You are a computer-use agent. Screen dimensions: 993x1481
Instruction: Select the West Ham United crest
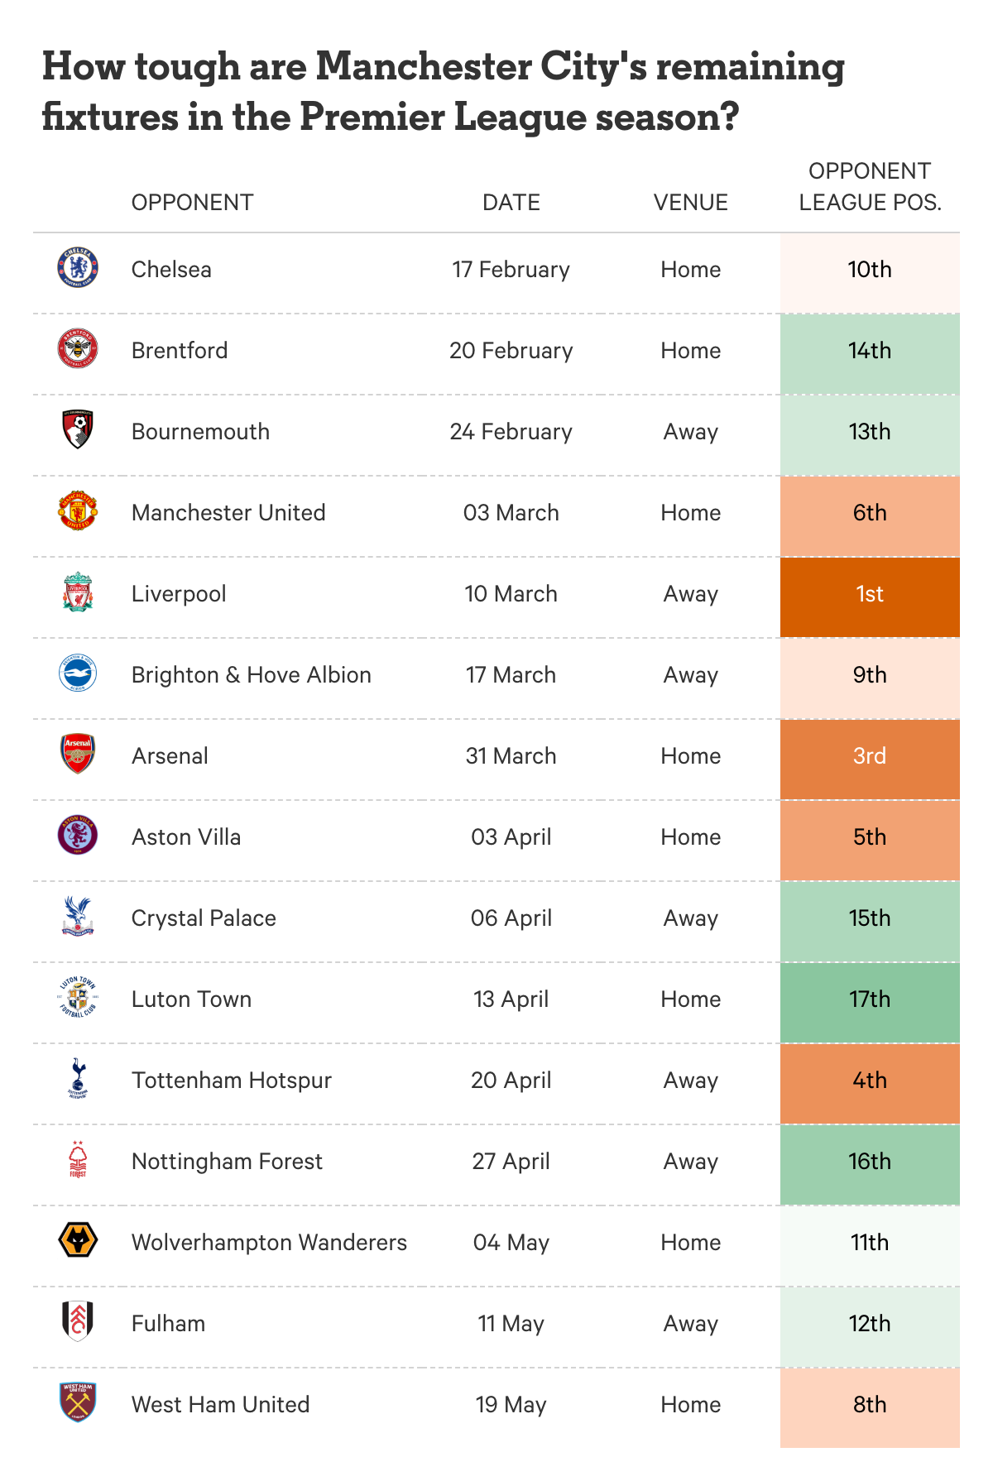(x=78, y=1403)
